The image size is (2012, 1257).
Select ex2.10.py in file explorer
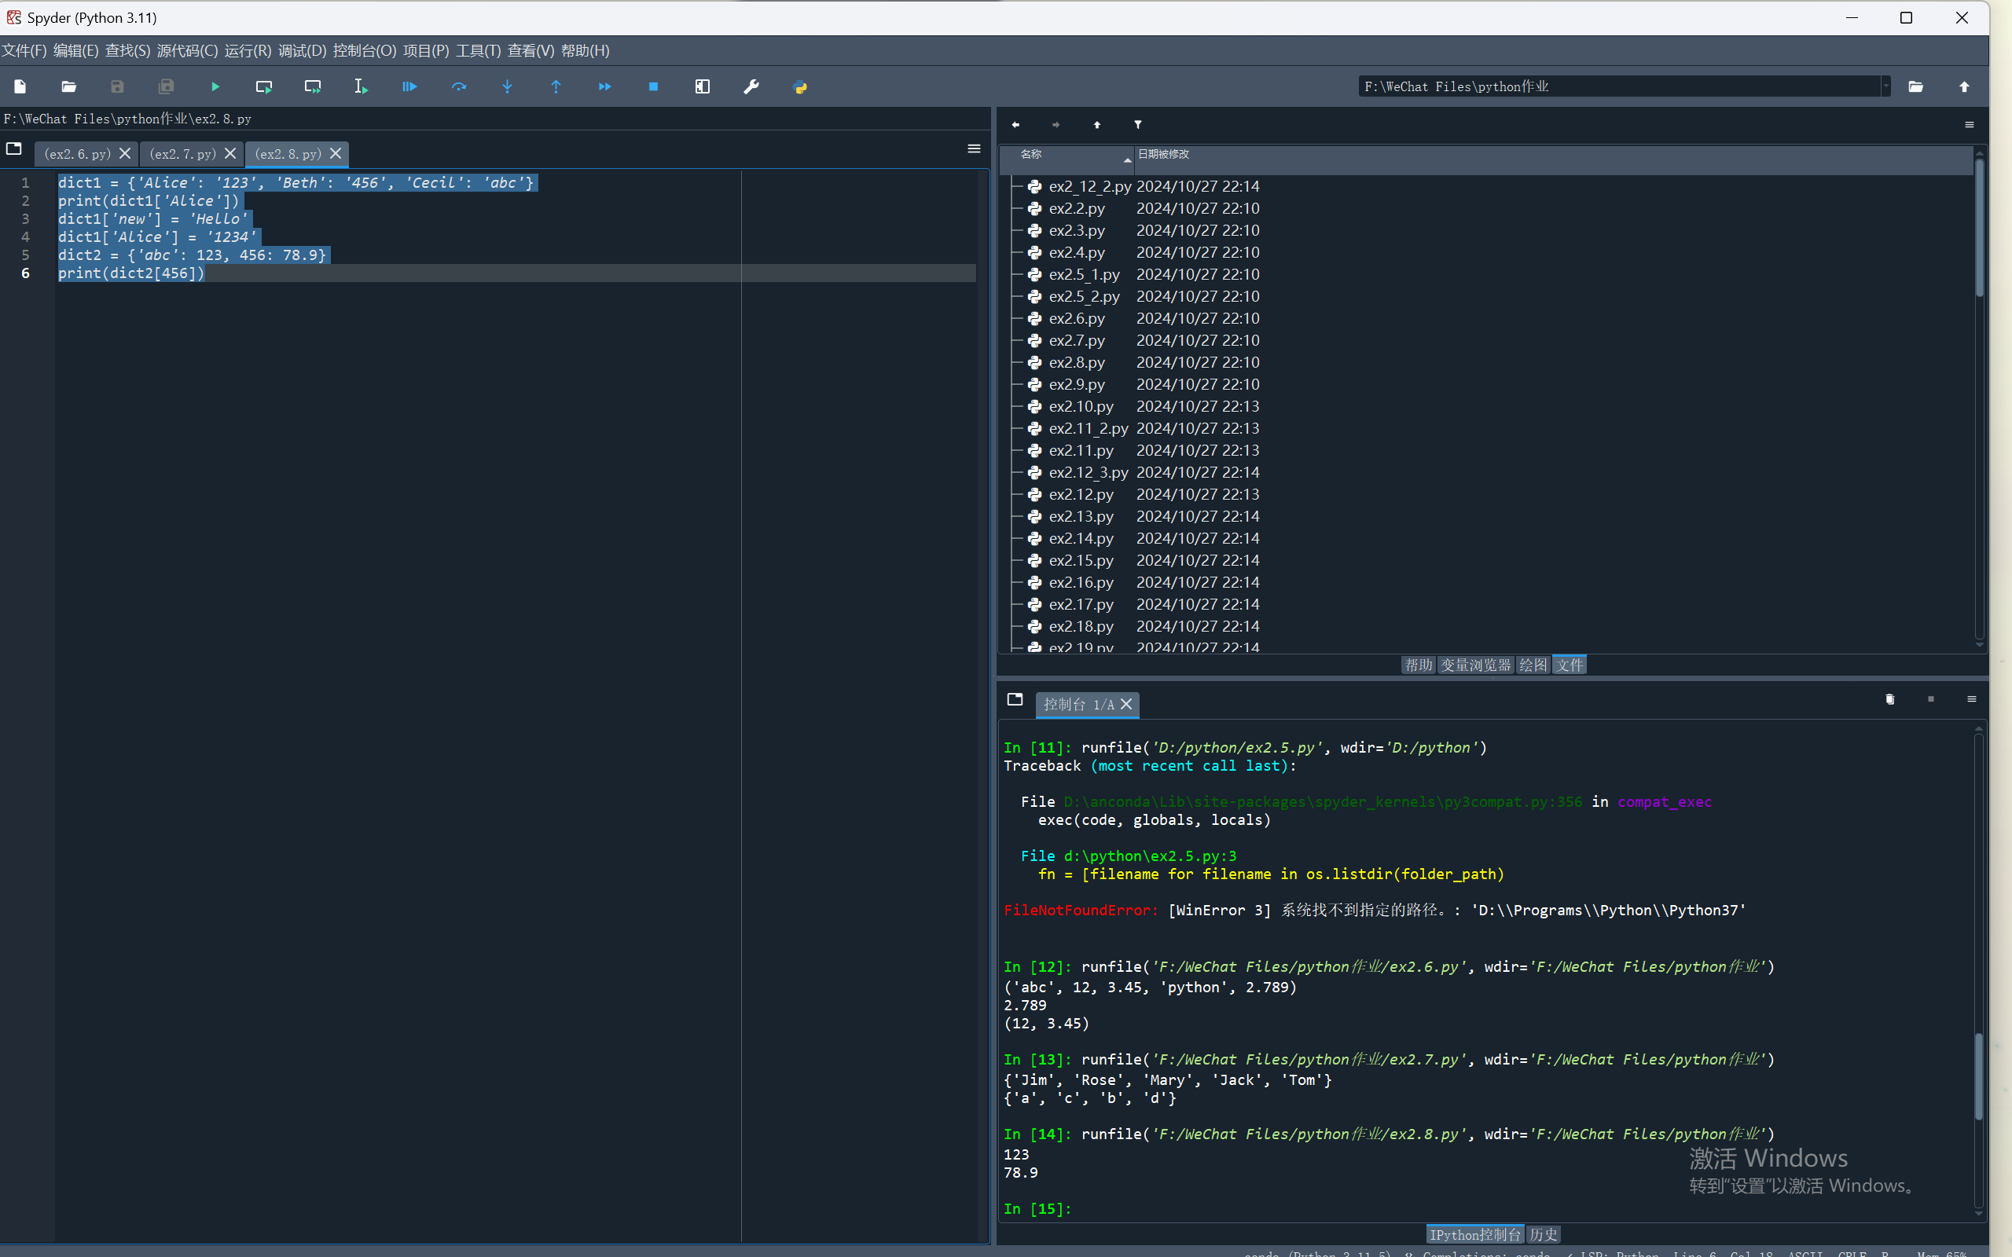(1080, 406)
